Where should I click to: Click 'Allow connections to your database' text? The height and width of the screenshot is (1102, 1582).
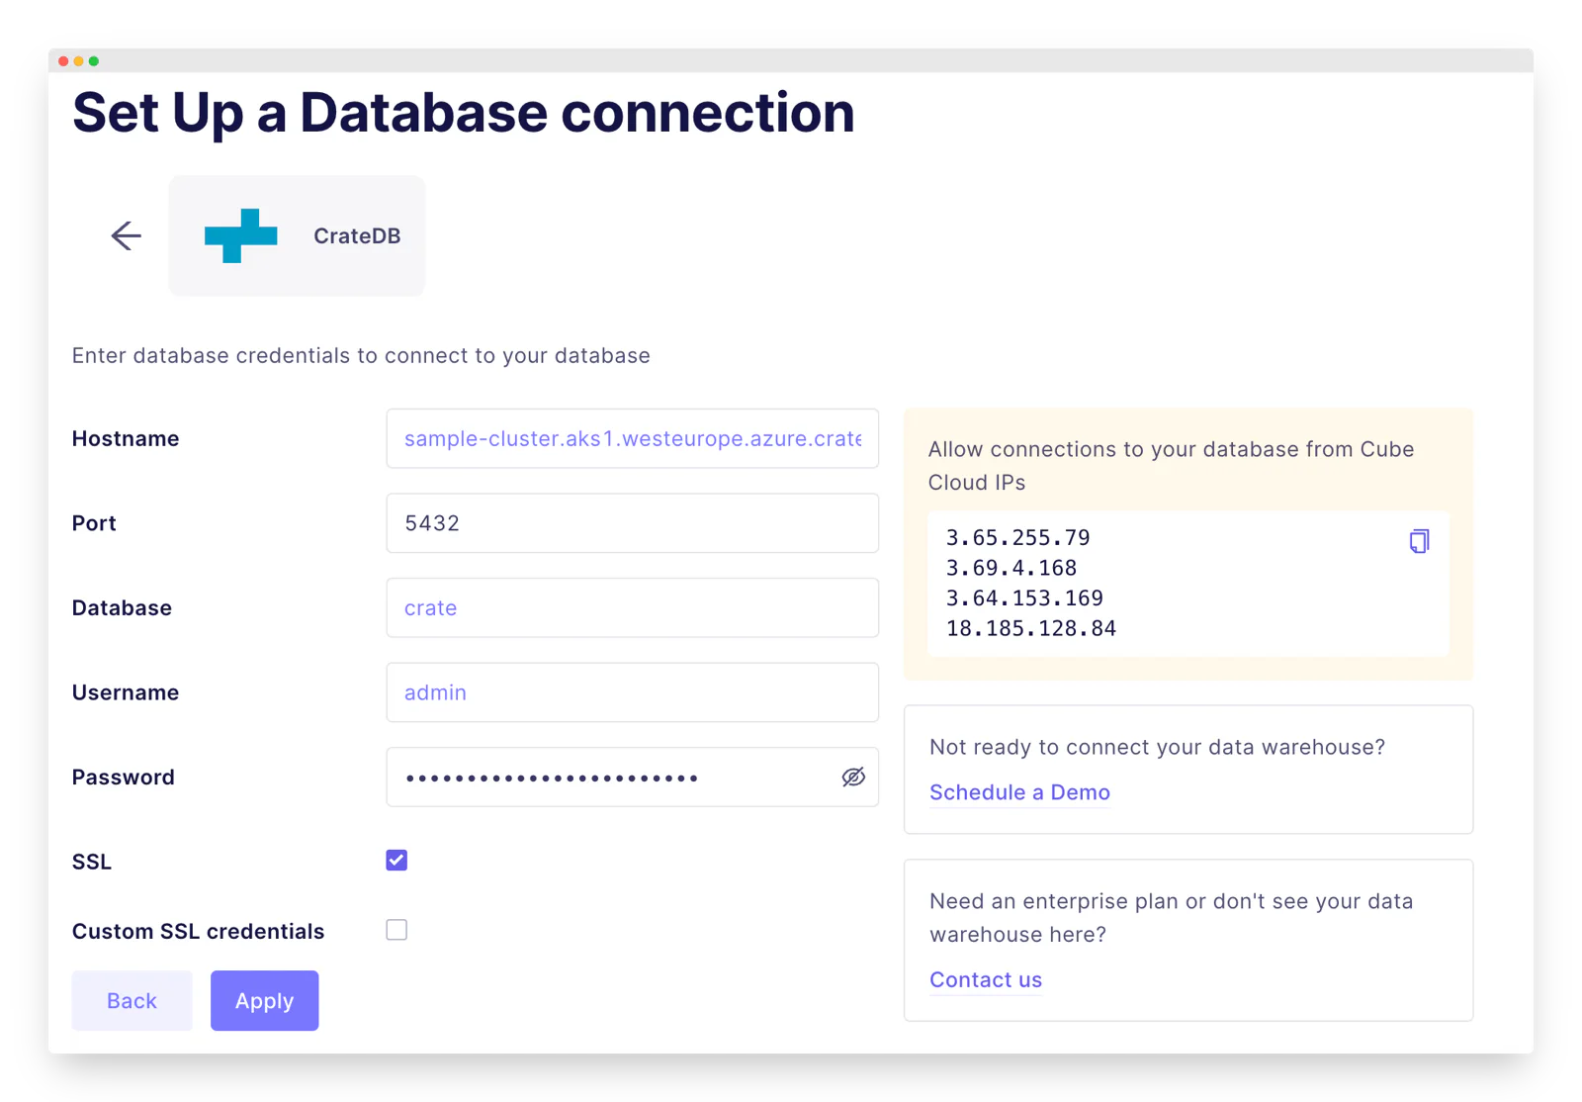click(1171, 466)
